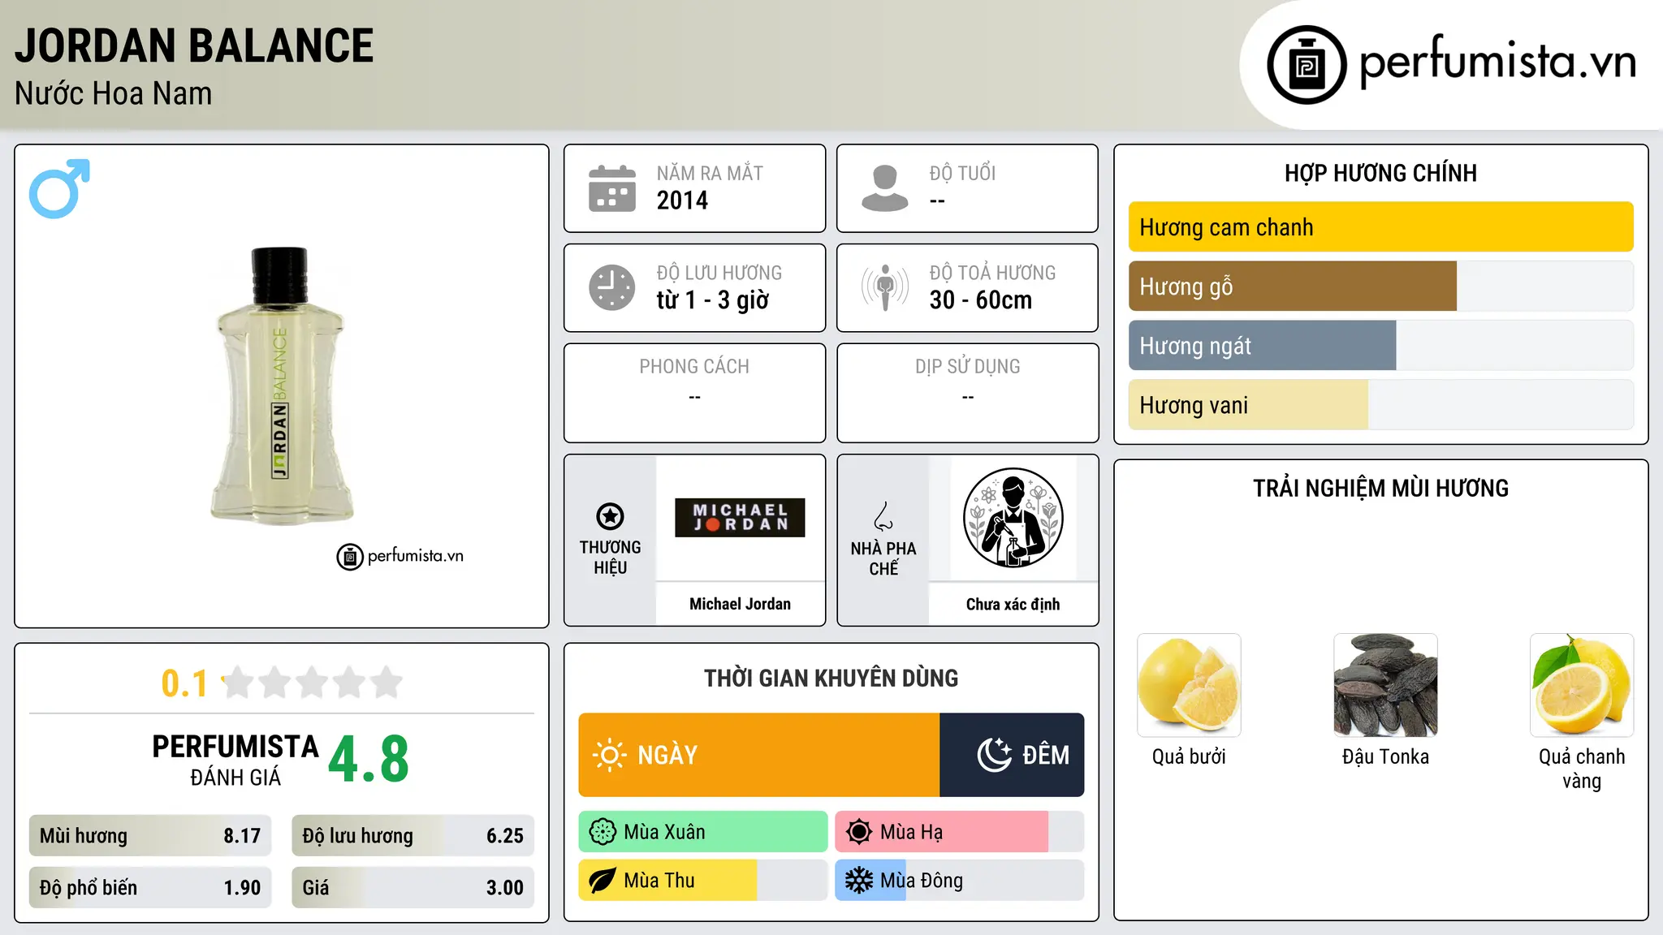Click the five-star rating row

pyautogui.click(x=313, y=683)
